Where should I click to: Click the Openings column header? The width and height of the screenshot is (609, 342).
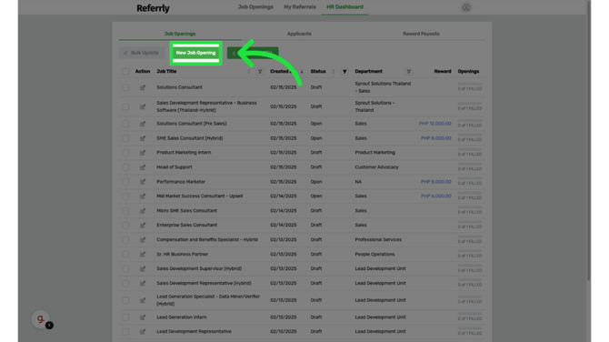pyautogui.click(x=468, y=72)
